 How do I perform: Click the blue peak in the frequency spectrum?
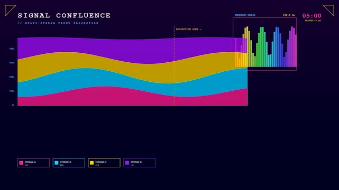pyautogui.click(x=277, y=47)
